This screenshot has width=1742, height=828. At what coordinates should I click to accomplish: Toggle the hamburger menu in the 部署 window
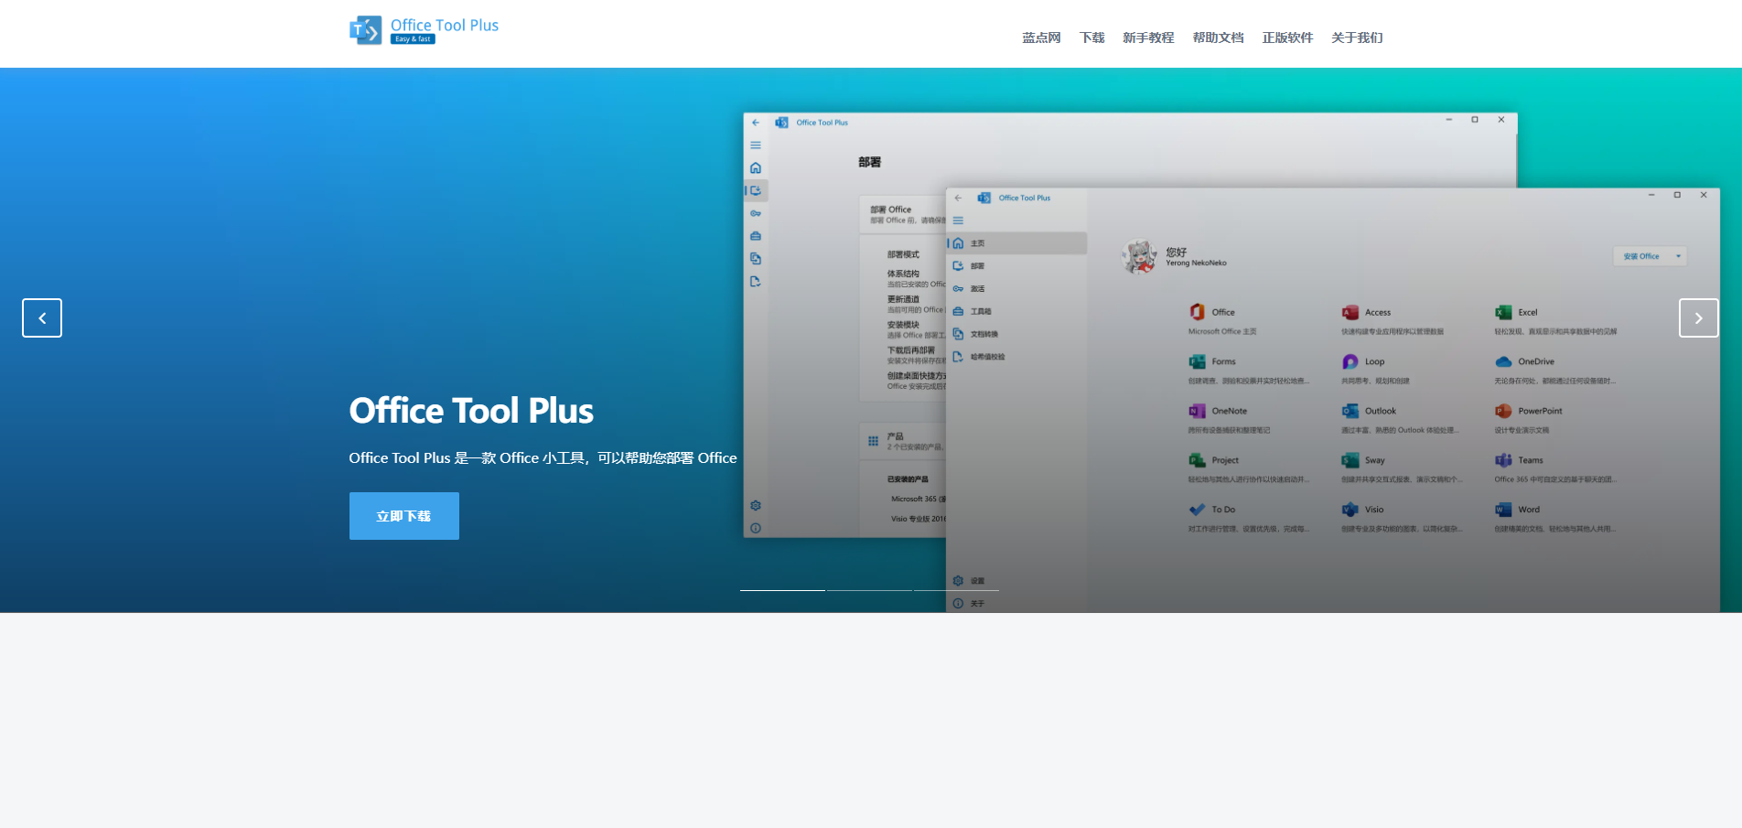[756, 145]
